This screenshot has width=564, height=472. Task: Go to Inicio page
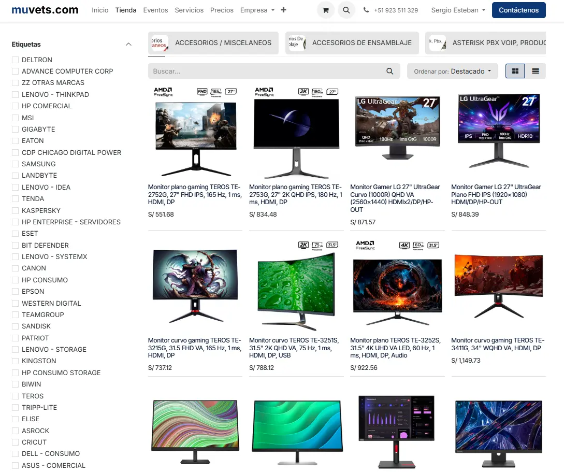(100, 10)
